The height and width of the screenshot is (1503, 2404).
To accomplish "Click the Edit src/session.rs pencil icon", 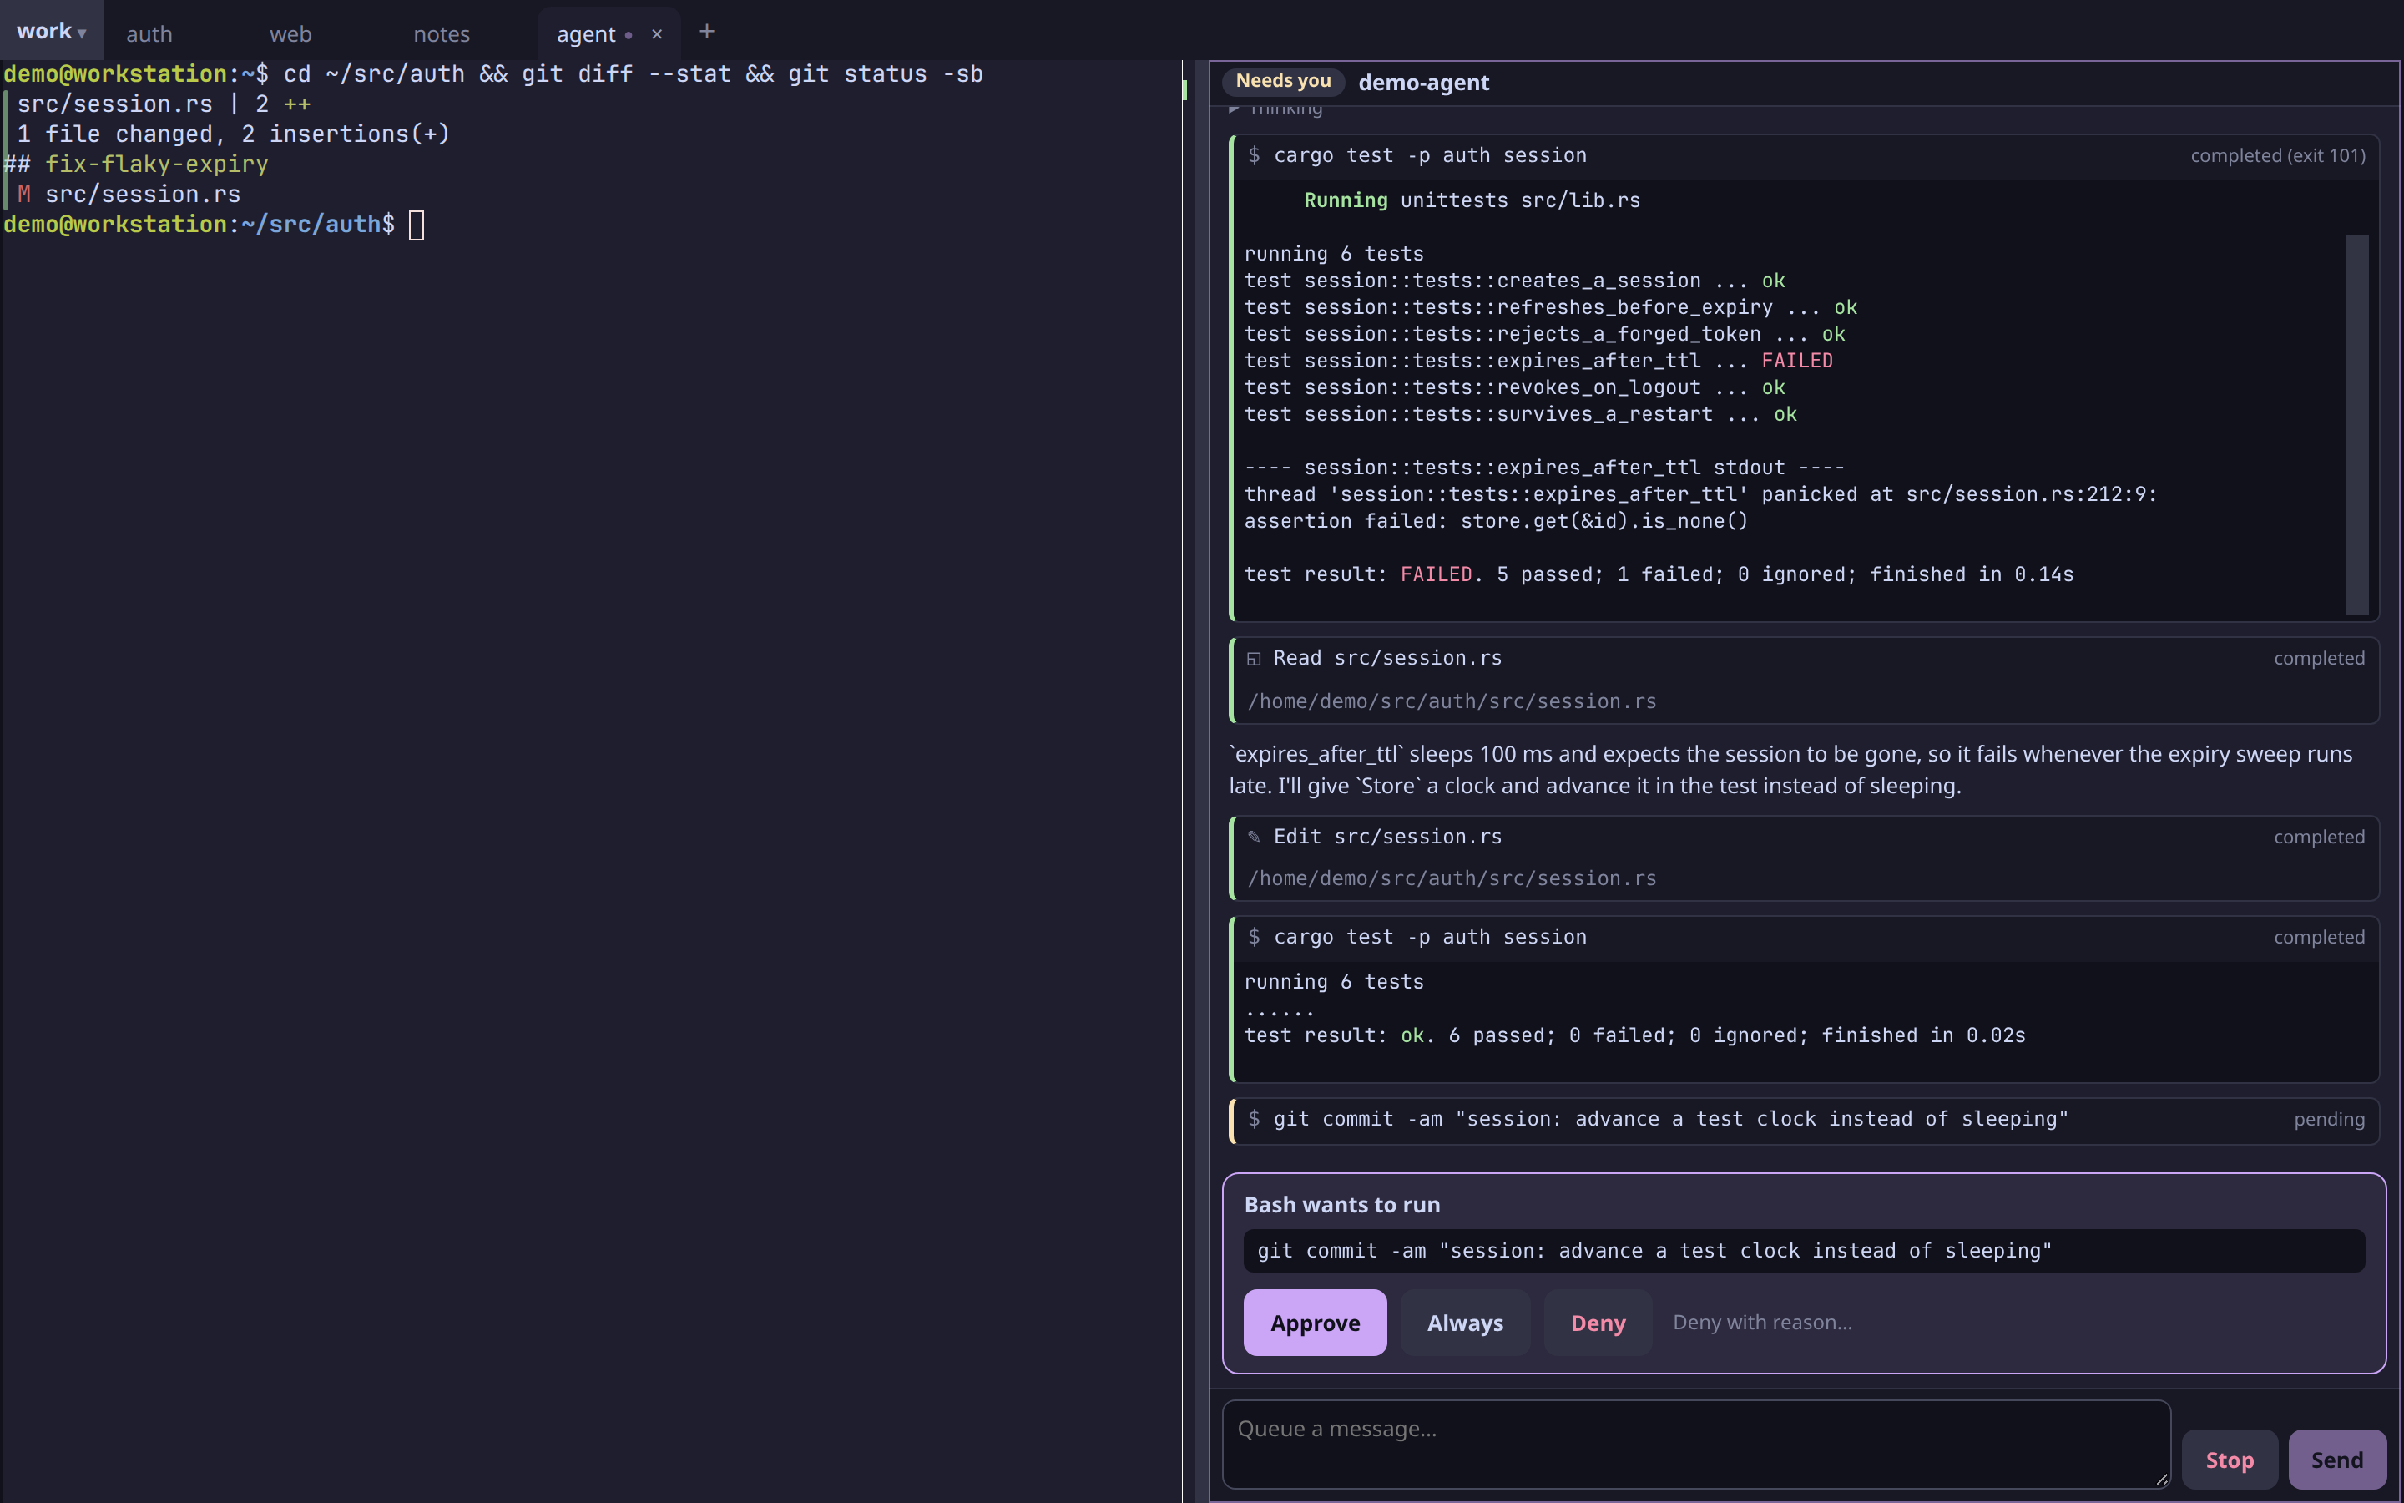I will pos(1254,837).
